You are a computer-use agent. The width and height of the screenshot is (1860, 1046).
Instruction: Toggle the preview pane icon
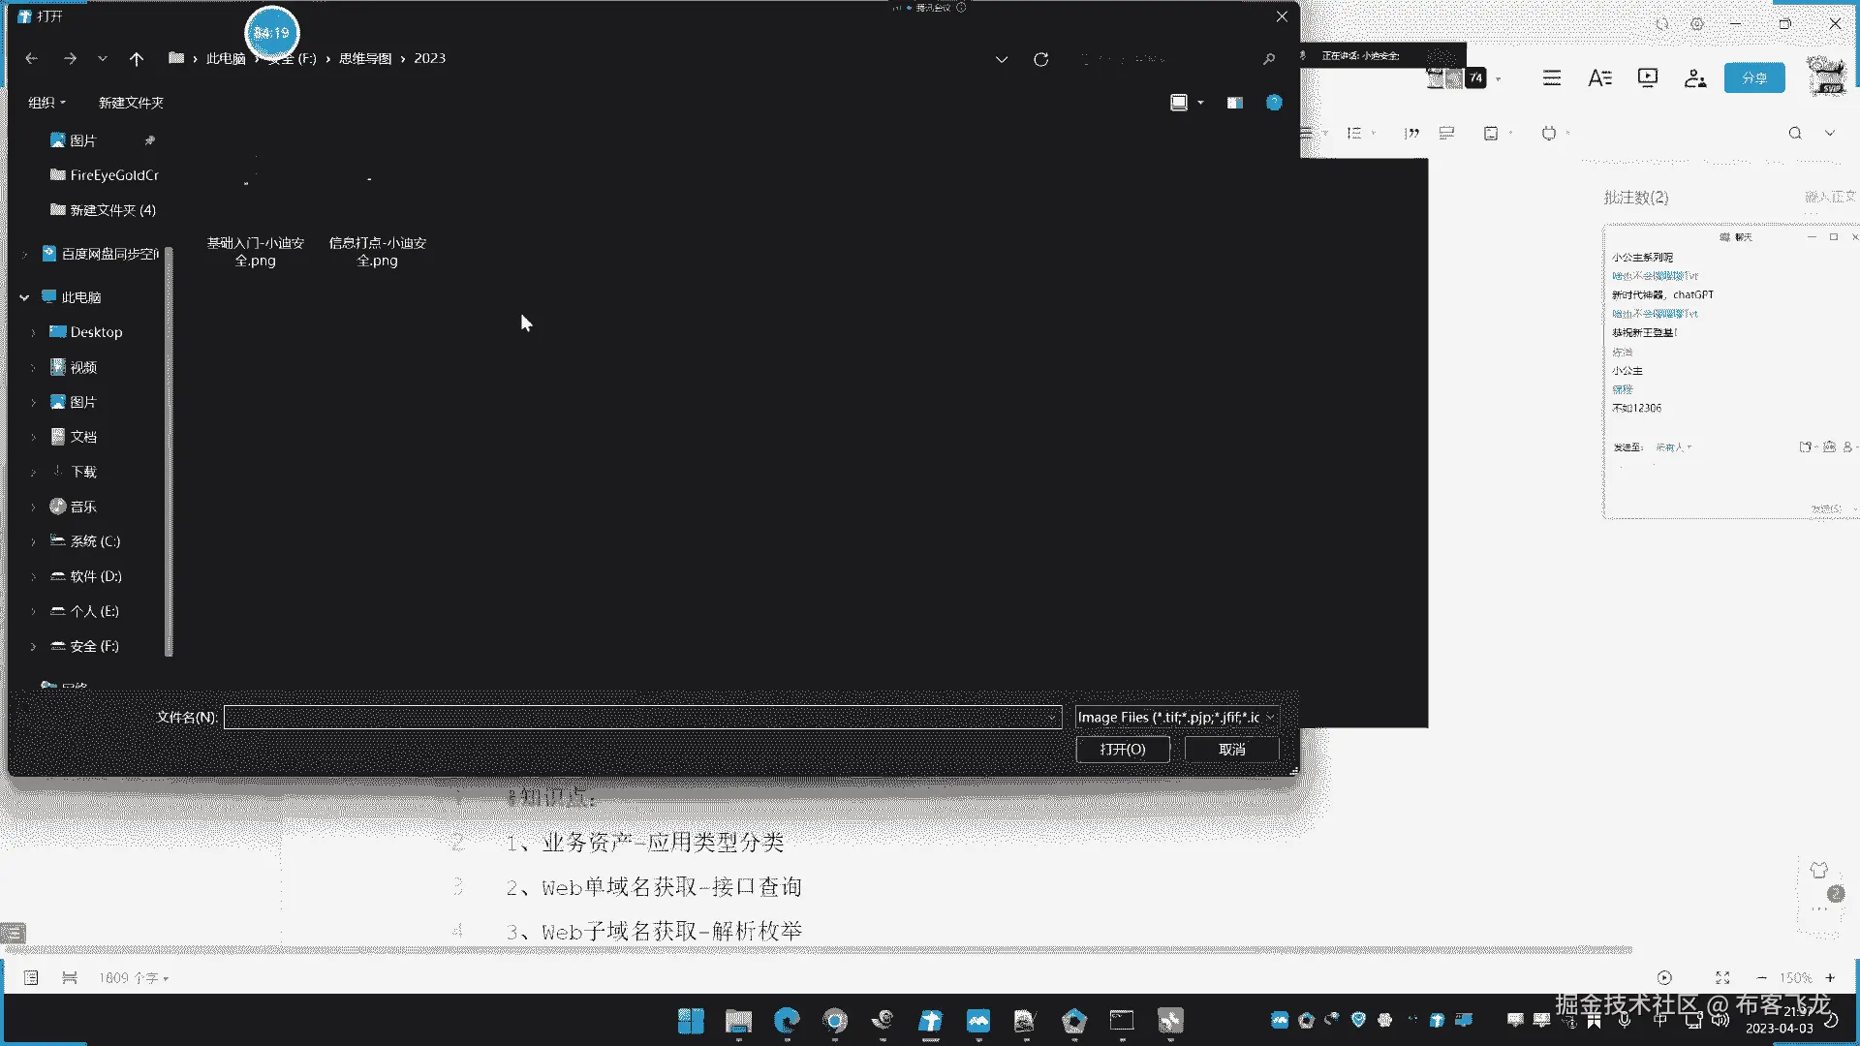[x=1234, y=103]
